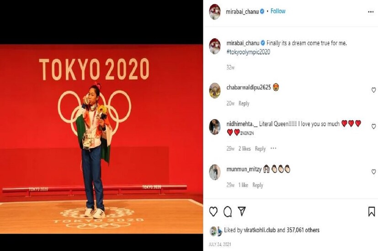Open the three-dot options menu in header
Viewport: 378px width, 251px height.
coord(371,12)
